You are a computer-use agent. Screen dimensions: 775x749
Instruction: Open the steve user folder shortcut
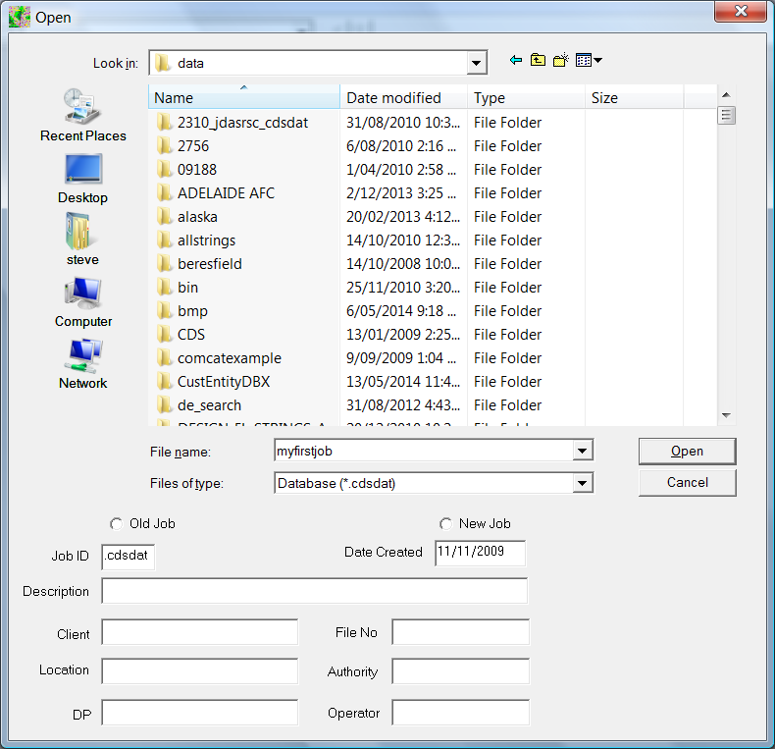82,239
